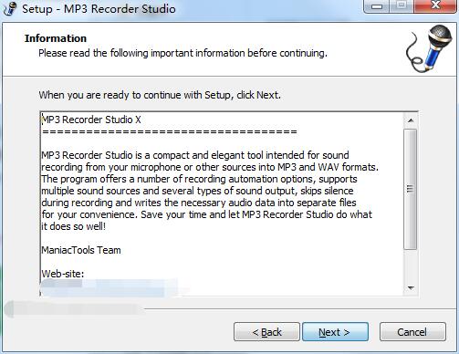Cancel the MP3 Recorder Studio setup
This screenshot has width=459, height=354.
pos(412,332)
